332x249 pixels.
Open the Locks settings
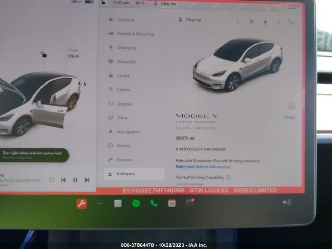click(x=119, y=76)
